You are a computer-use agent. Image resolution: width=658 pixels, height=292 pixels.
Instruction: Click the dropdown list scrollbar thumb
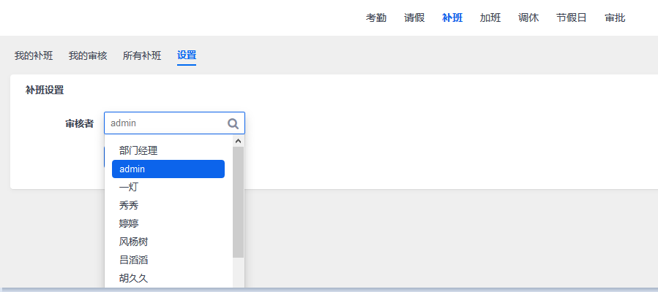(x=239, y=202)
